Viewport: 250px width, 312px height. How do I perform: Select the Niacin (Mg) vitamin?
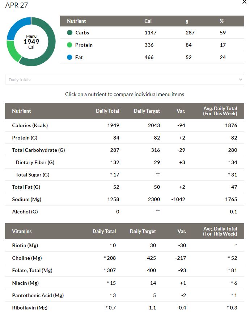click(x=124, y=283)
